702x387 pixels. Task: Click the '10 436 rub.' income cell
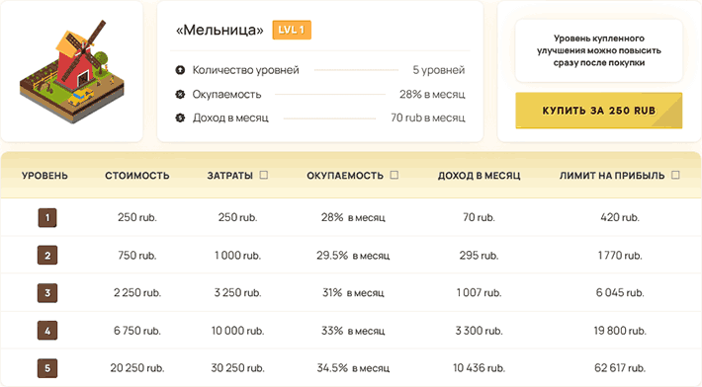coord(480,368)
